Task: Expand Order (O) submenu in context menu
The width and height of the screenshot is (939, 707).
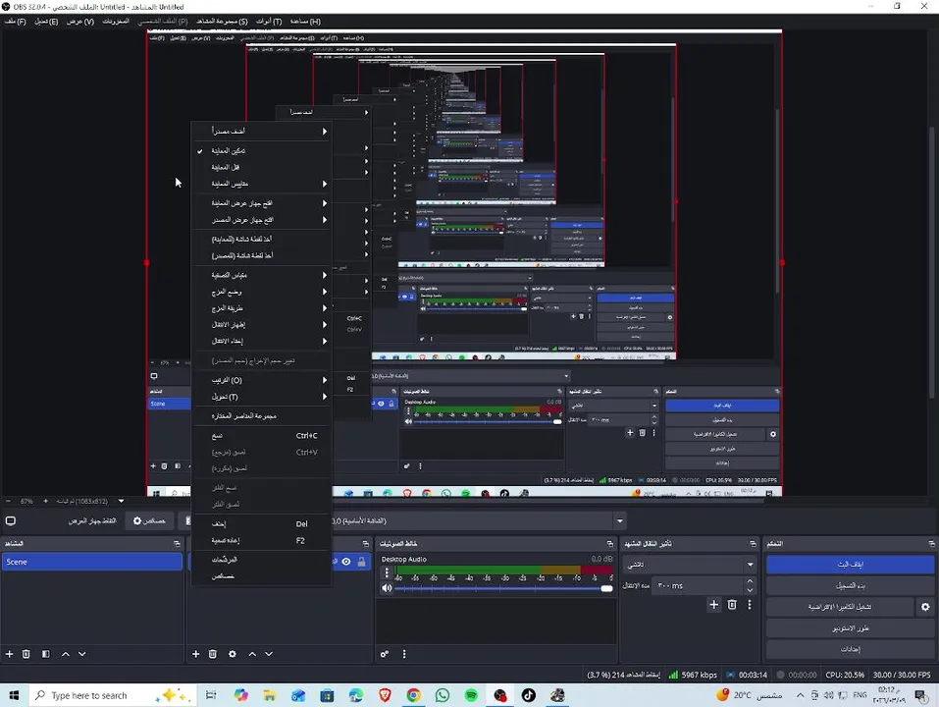Action: [262, 380]
